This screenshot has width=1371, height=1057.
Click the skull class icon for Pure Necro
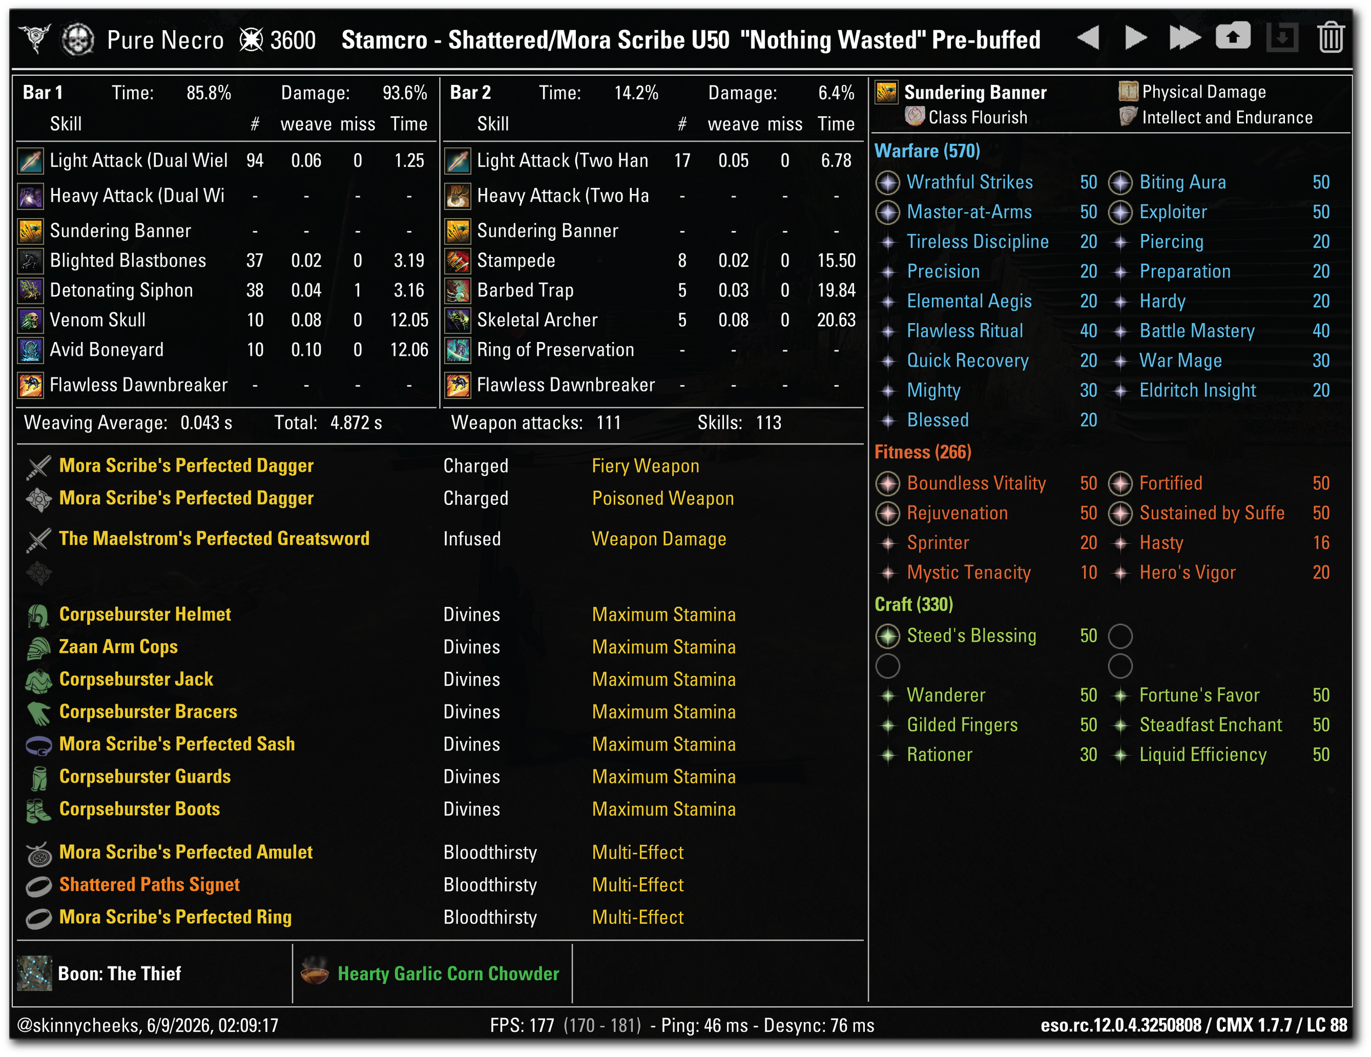pos(78,39)
